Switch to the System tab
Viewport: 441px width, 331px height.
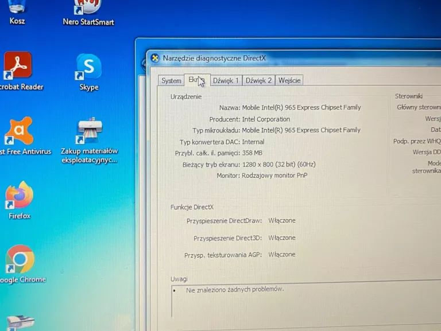point(171,81)
